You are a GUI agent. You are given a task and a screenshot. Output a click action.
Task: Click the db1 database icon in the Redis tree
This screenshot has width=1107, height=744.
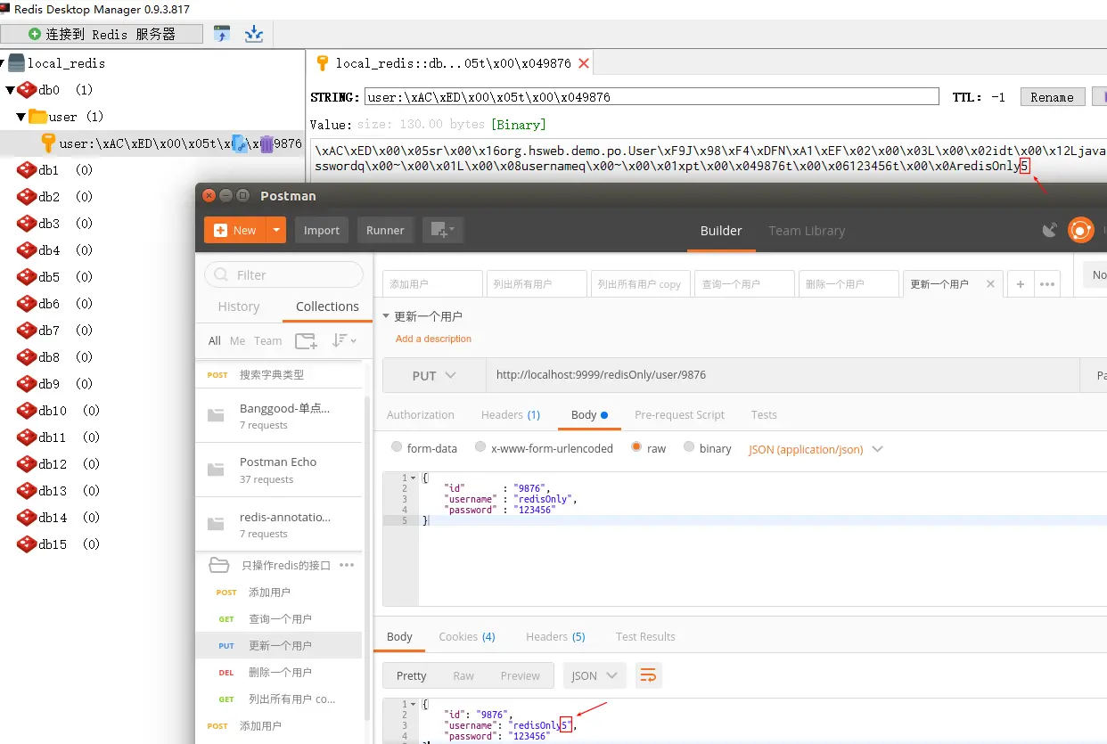(27, 170)
